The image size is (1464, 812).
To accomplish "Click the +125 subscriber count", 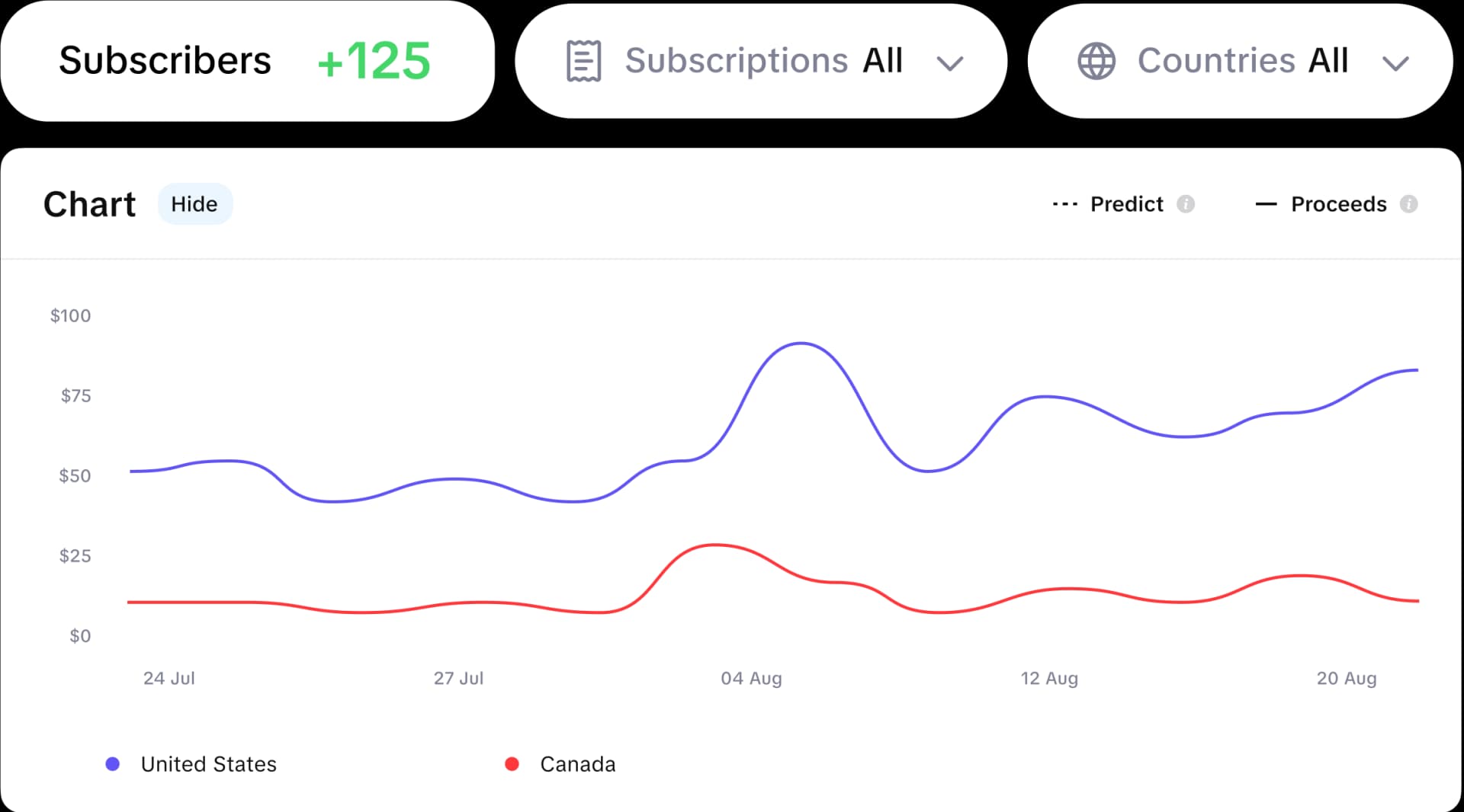I will pos(374,60).
